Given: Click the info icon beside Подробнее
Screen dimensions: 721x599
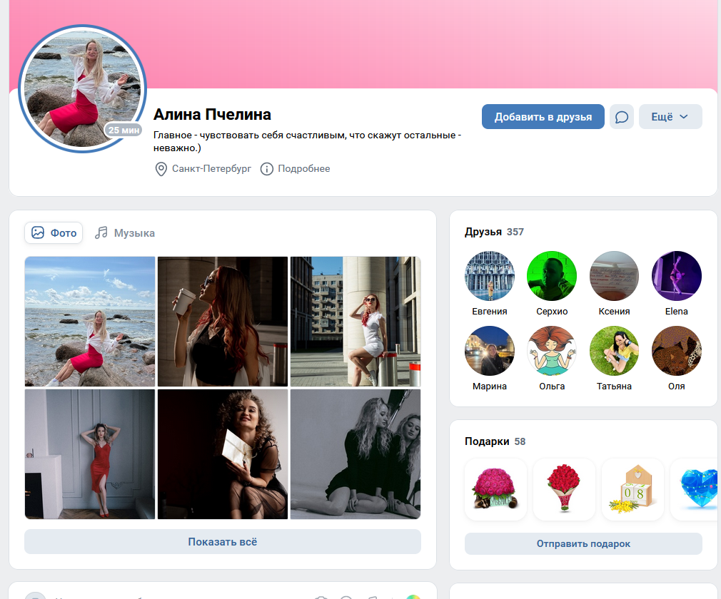Looking at the screenshot, I should (267, 169).
